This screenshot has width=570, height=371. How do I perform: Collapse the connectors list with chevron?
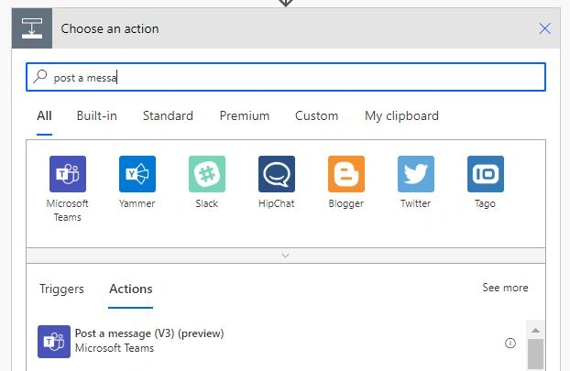[286, 256]
